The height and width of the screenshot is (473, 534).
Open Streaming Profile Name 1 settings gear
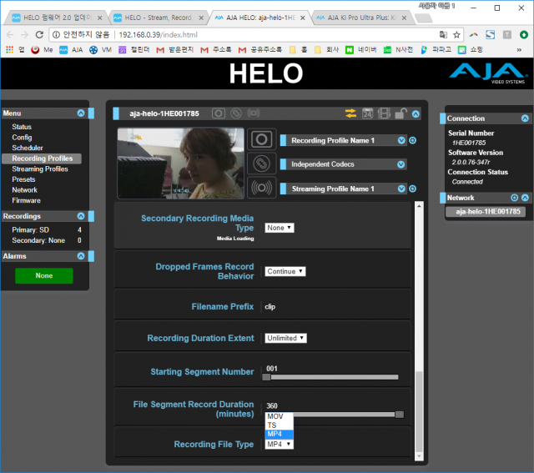coord(412,189)
